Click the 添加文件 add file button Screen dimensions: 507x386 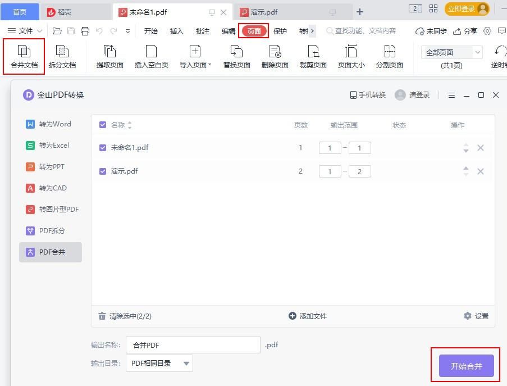pos(308,316)
